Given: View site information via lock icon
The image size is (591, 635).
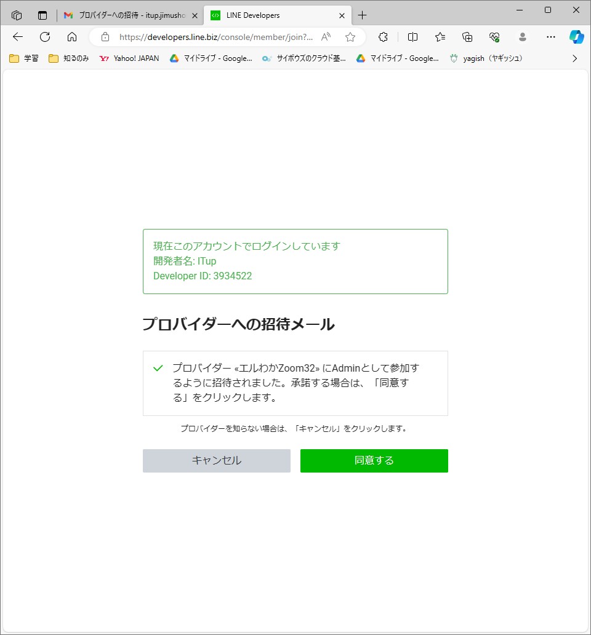Looking at the screenshot, I should pos(105,37).
